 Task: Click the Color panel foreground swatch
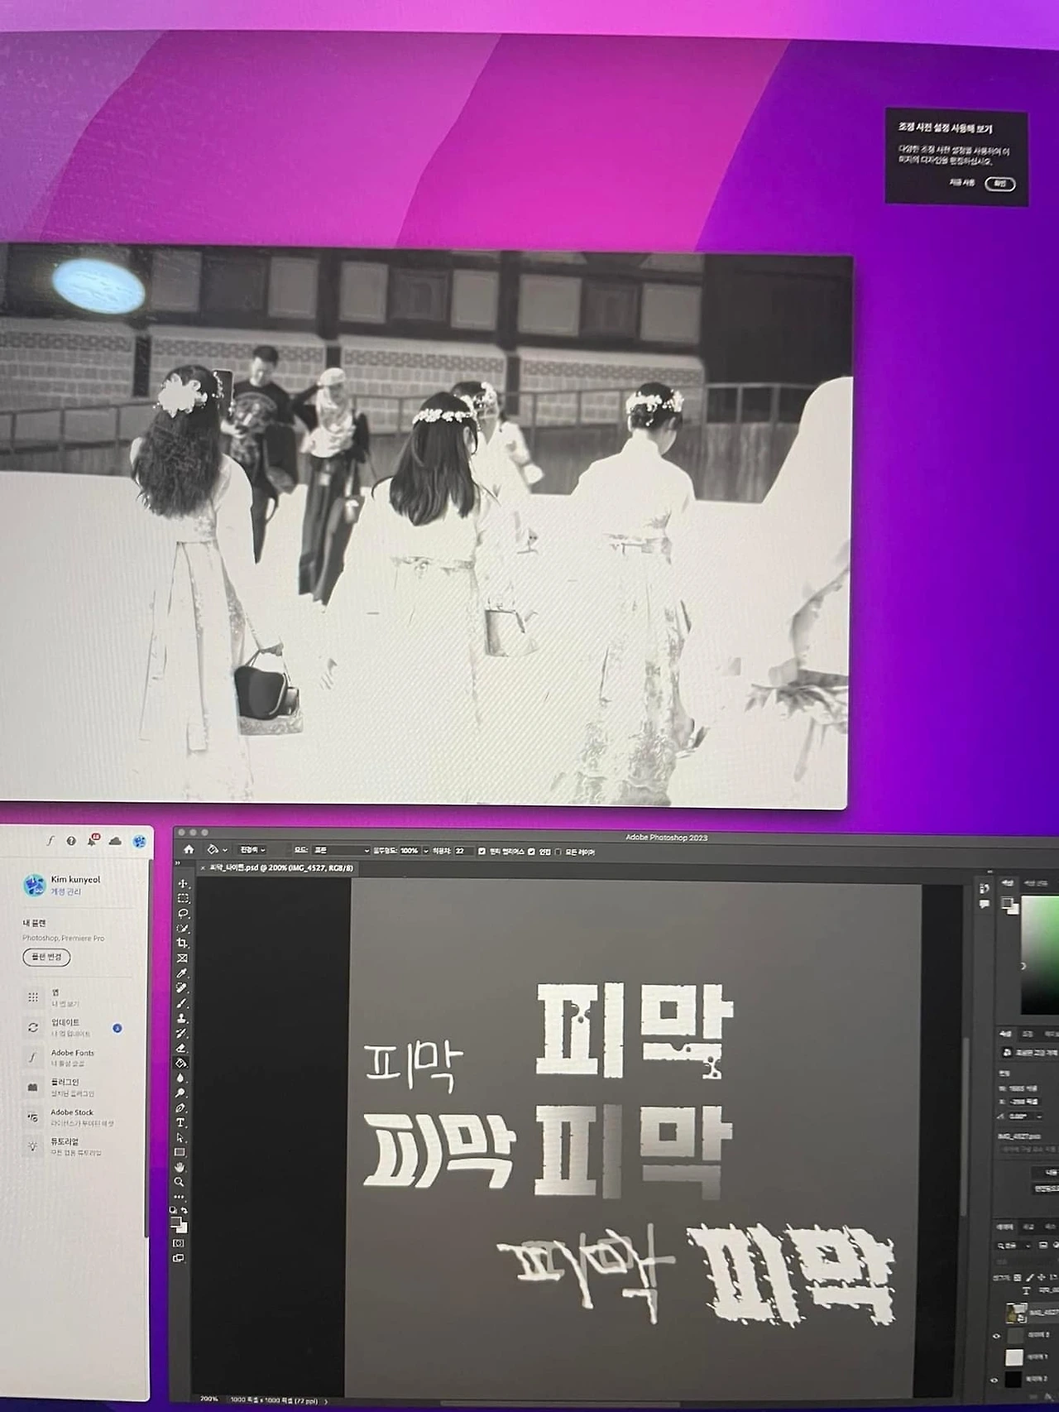pos(1008,903)
